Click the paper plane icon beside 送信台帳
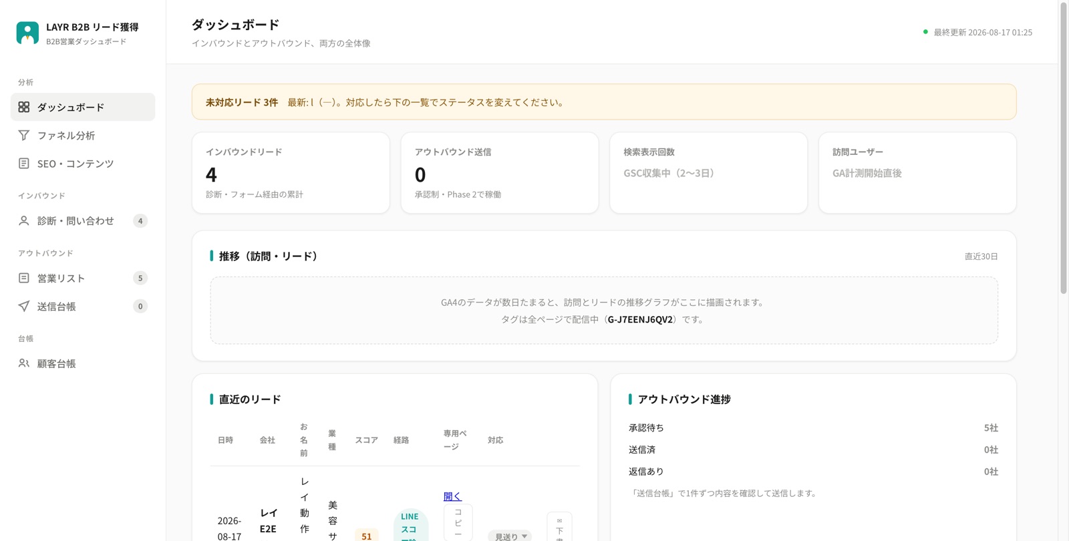 click(24, 306)
